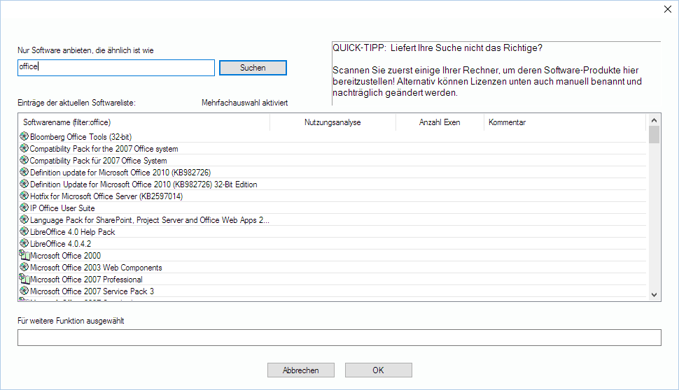
Task: Click the list scrollbar down arrow
Action: [x=654, y=295]
